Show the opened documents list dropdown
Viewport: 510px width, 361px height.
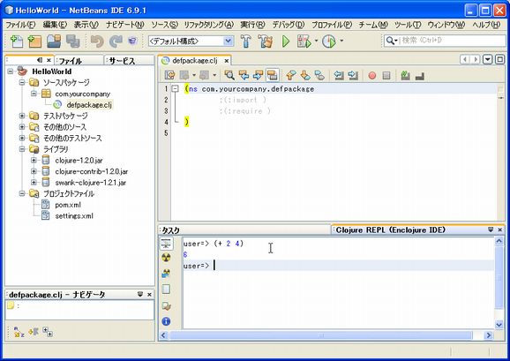click(x=488, y=59)
